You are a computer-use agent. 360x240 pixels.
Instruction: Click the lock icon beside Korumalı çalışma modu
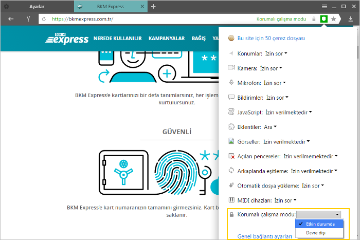(231, 214)
